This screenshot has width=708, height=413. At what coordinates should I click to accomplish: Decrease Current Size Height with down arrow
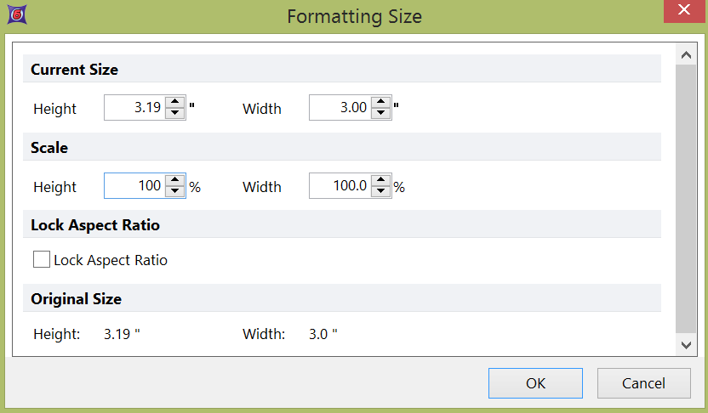pyautogui.click(x=175, y=113)
